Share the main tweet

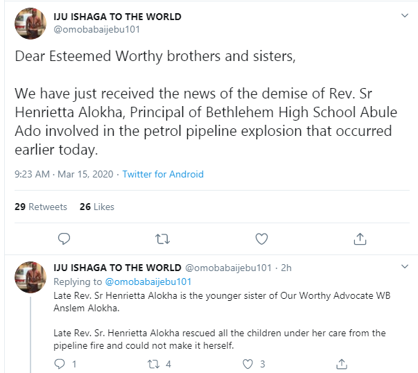[360, 238]
